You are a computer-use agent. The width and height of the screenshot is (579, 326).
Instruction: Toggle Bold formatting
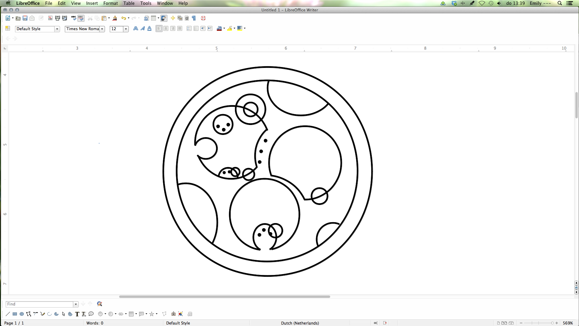click(136, 28)
